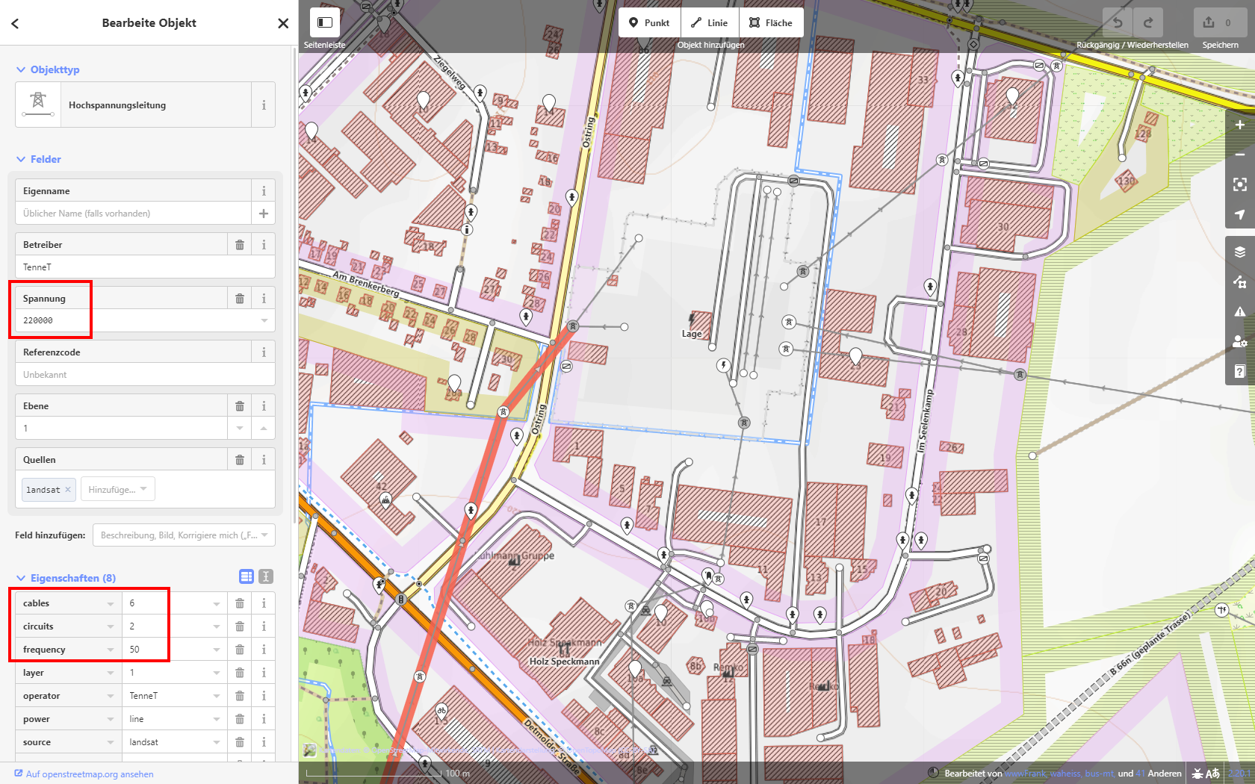Close the Bearbeite Objekt panel
1255x784 pixels.
click(283, 23)
